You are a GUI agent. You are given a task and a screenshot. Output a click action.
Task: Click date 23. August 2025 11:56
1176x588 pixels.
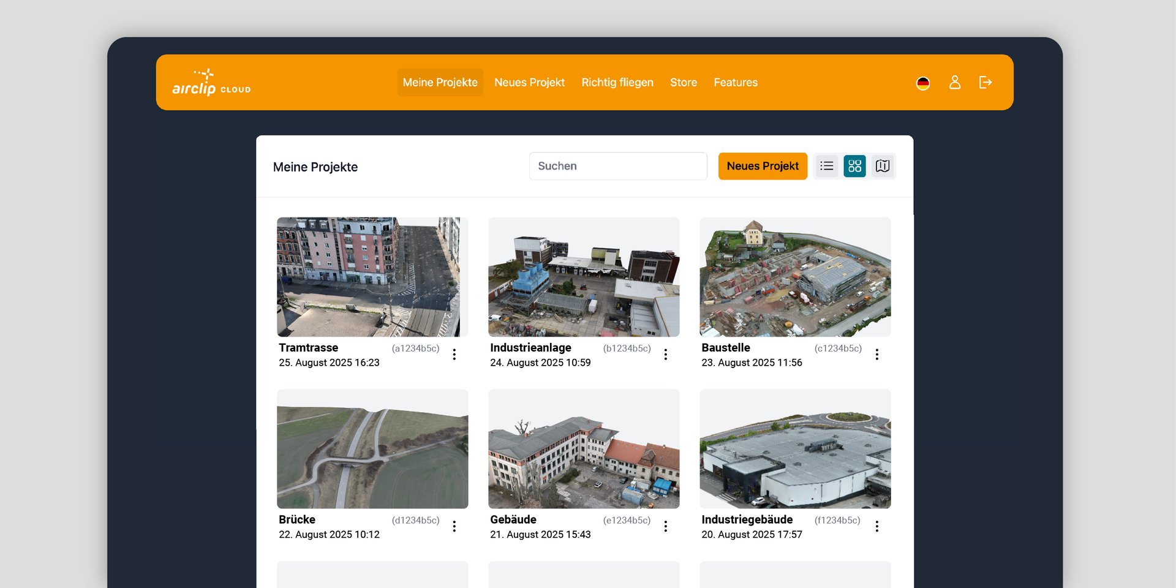pos(752,363)
